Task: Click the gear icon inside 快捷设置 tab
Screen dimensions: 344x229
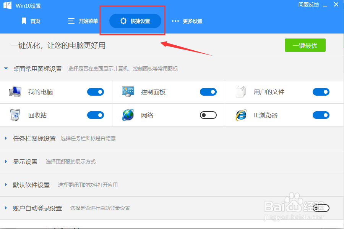Action: [123, 21]
